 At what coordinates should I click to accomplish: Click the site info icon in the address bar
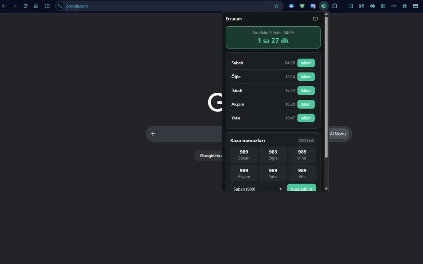[60, 6]
